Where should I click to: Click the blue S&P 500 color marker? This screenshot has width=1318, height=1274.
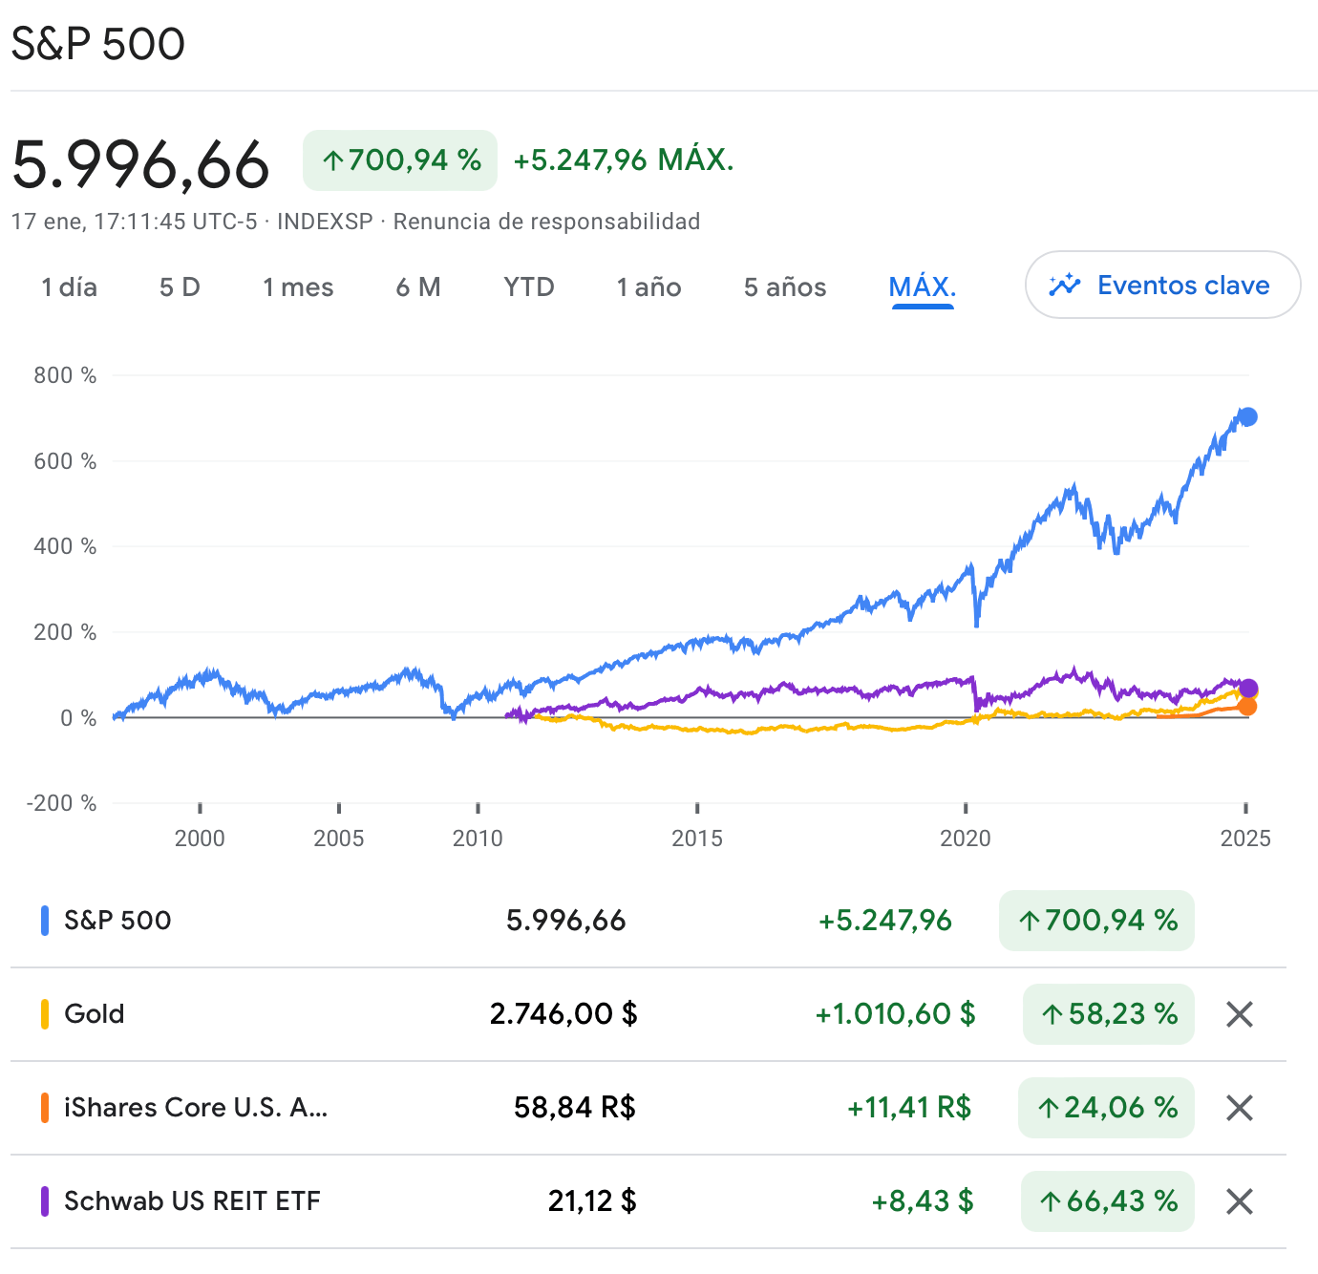(45, 921)
